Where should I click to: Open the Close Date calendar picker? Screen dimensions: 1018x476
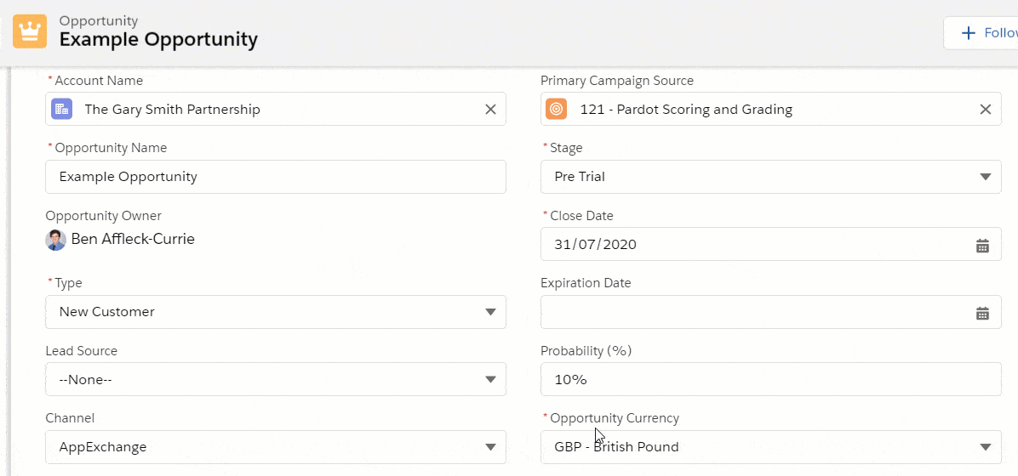pyautogui.click(x=982, y=246)
